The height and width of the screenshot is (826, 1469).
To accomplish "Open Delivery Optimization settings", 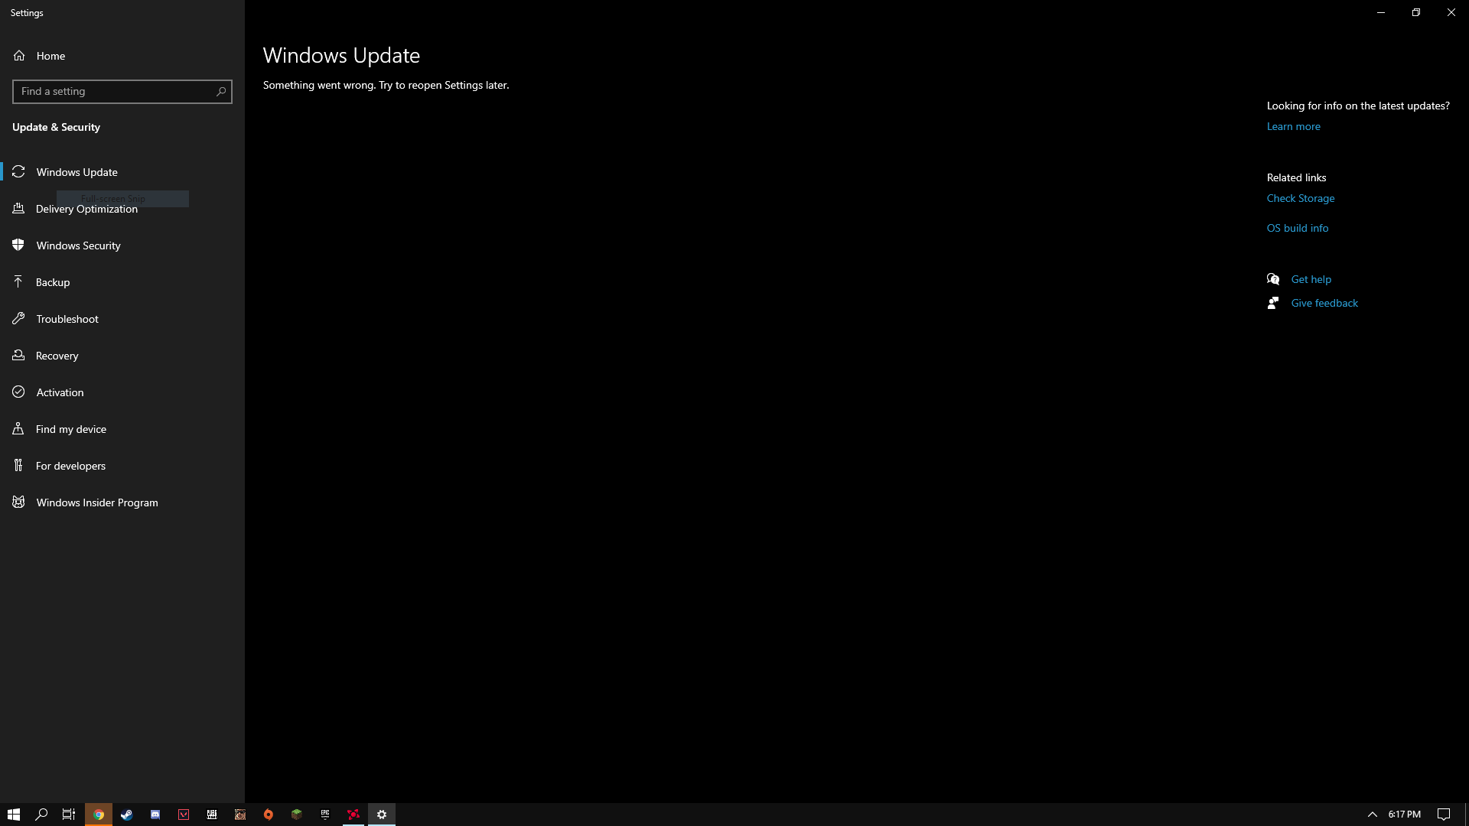I will point(122,209).
